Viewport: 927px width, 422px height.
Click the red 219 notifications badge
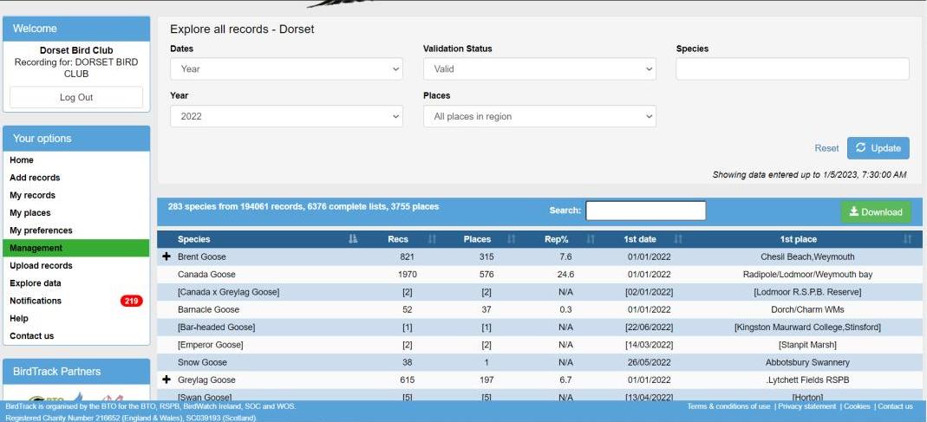pyautogui.click(x=131, y=301)
